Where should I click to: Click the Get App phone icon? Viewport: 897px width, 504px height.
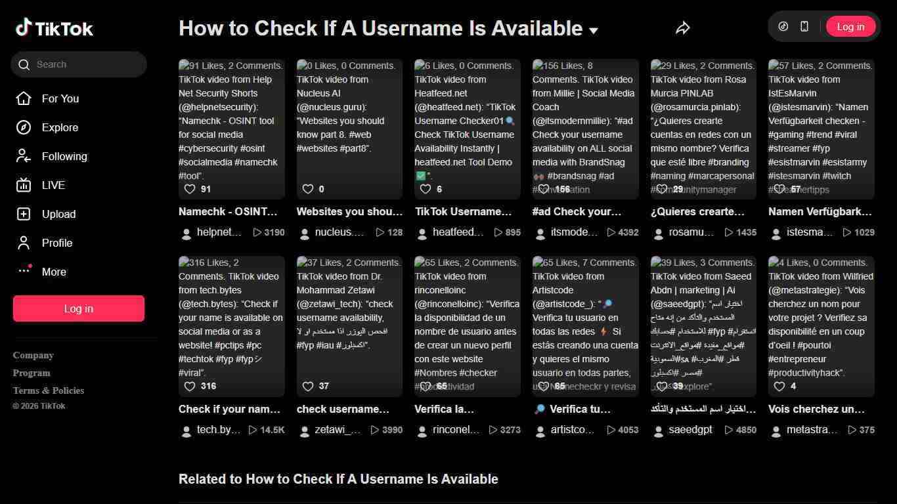click(x=804, y=26)
